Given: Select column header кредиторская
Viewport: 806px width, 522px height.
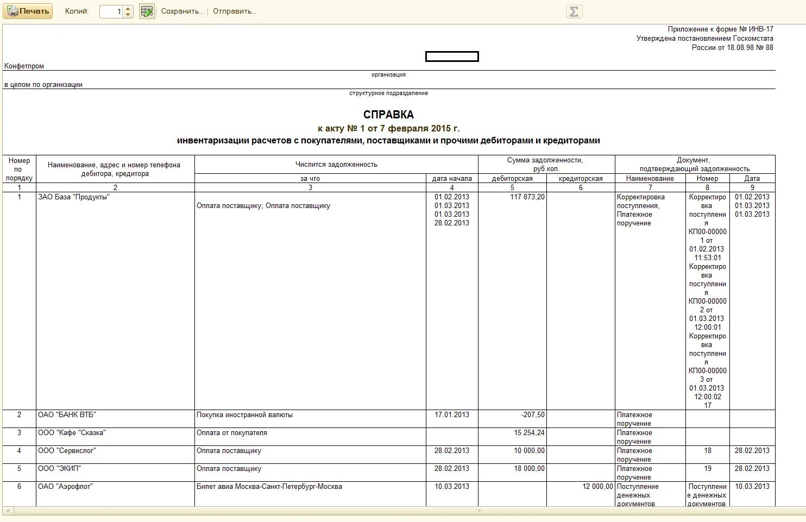Looking at the screenshot, I should coord(581,179).
